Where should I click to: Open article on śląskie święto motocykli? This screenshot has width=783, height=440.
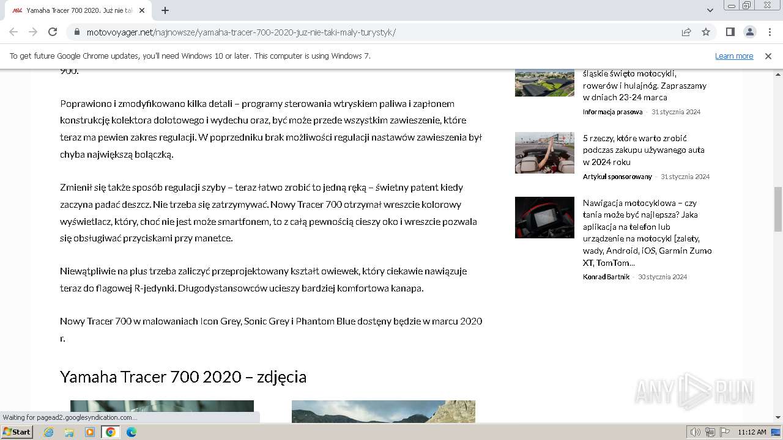tap(645, 86)
